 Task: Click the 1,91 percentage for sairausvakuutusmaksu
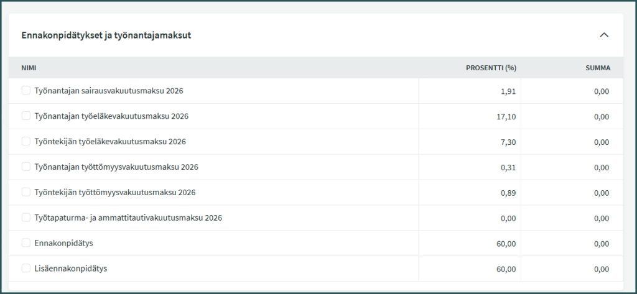coord(508,91)
